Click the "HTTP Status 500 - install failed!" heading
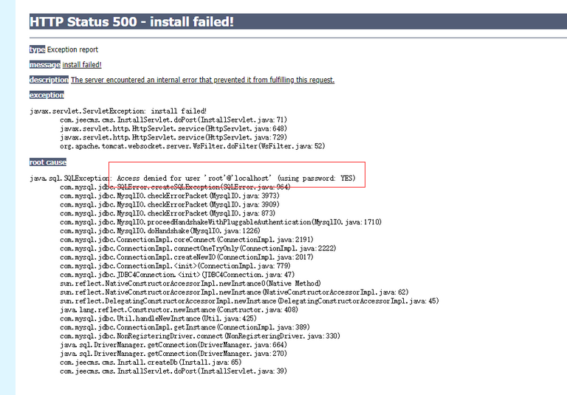Viewport: 567px width, 395px height. point(133,22)
